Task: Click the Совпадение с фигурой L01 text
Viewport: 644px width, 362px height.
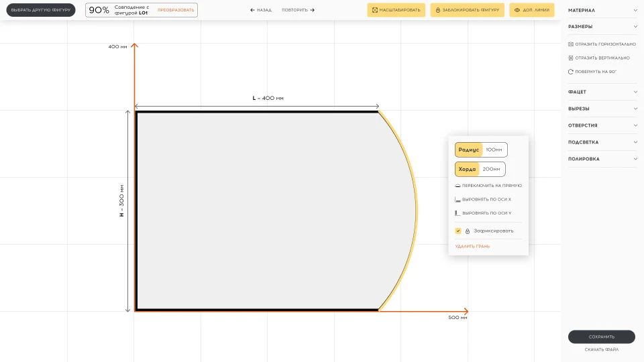Action: coord(131,10)
